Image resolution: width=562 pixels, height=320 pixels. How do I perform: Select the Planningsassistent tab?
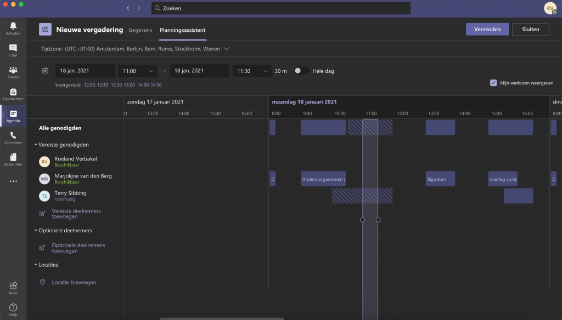coord(182,30)
